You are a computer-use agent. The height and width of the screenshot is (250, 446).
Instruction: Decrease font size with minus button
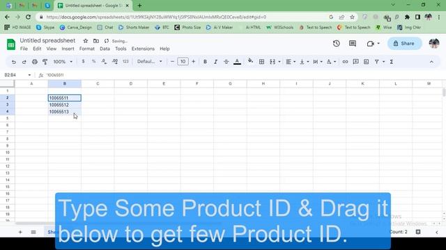coord(172,62)
